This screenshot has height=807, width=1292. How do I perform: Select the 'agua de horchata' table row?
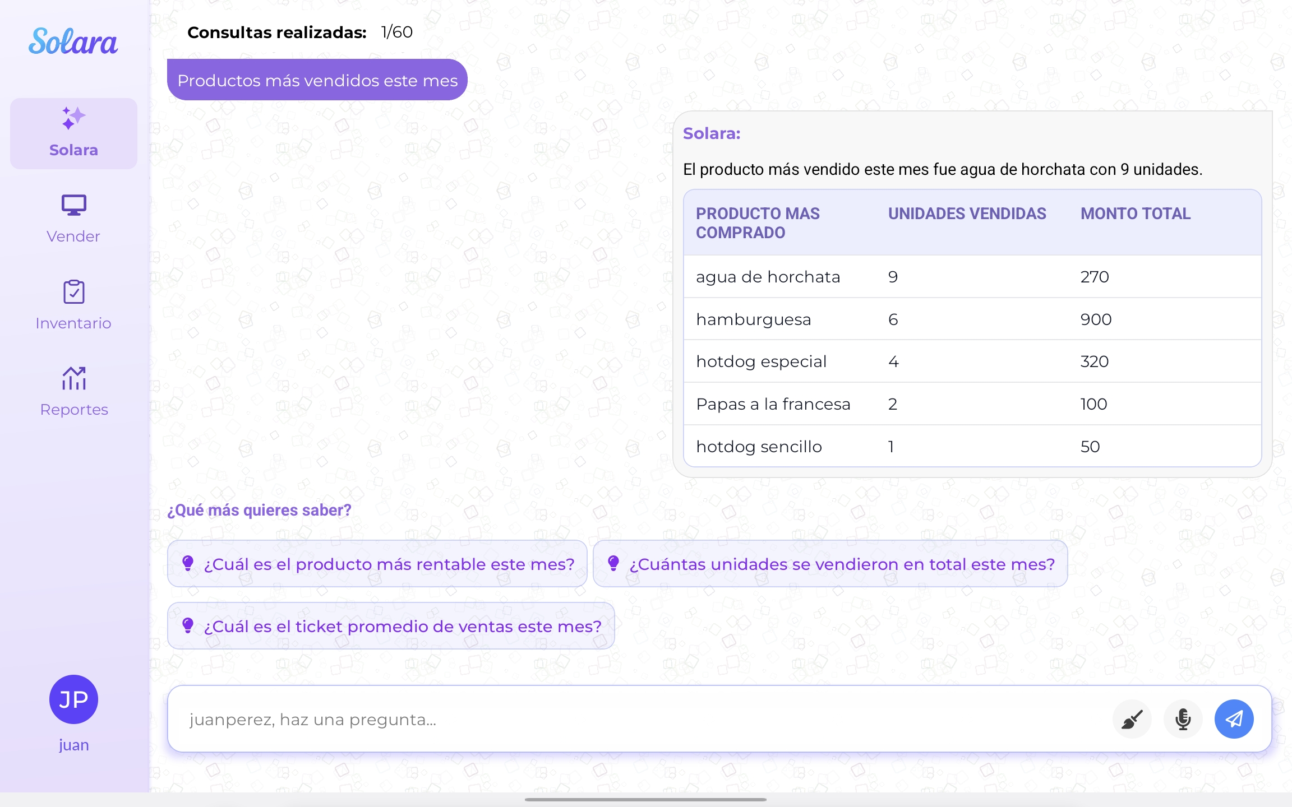point(972,277)
